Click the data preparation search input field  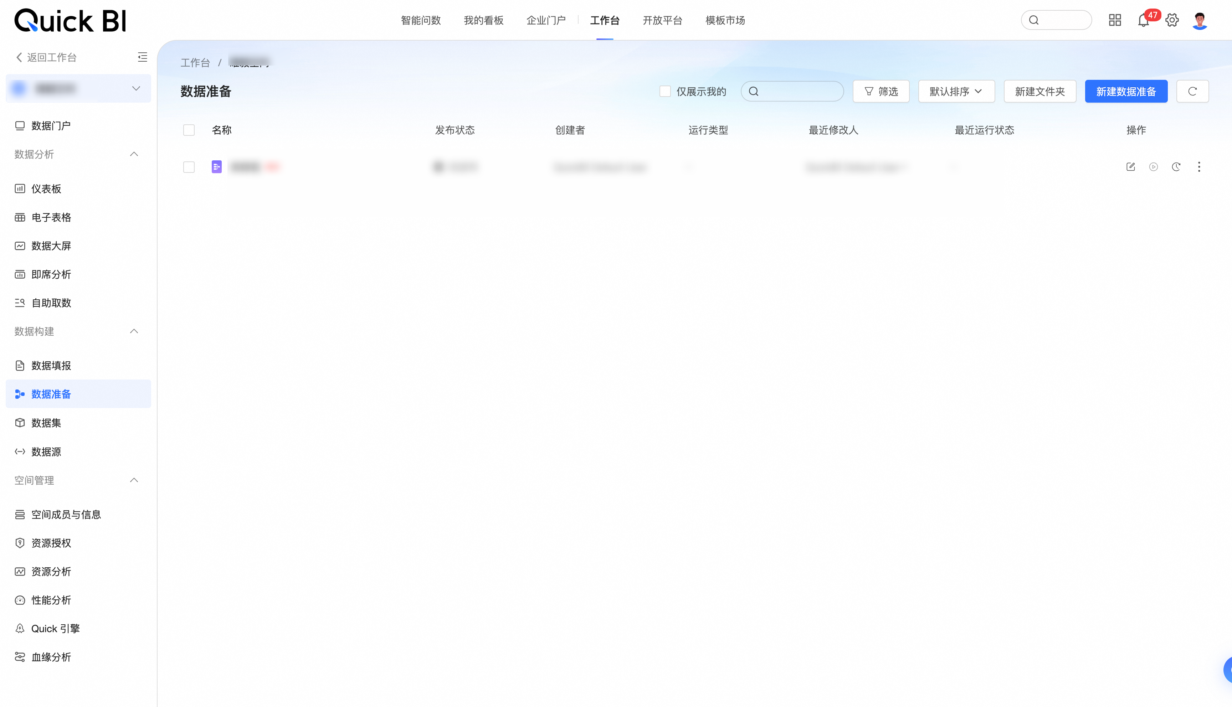[x=799, y=91]
